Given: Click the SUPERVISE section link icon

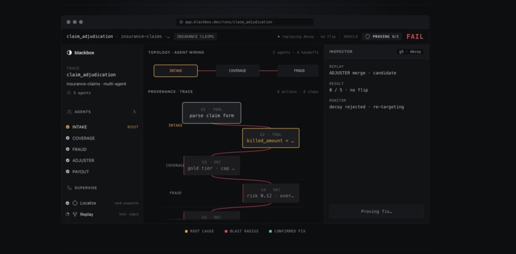Looking at the screenshot, I should (x=69, y=188).
